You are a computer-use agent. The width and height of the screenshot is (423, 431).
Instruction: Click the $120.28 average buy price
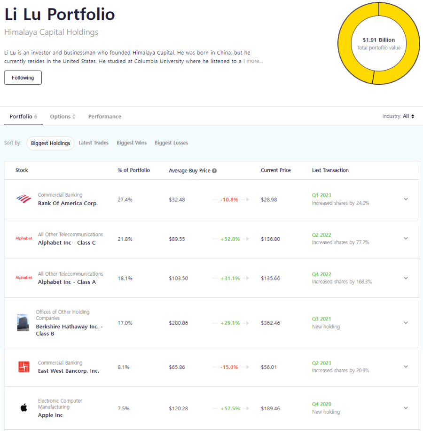coord(179,408)
